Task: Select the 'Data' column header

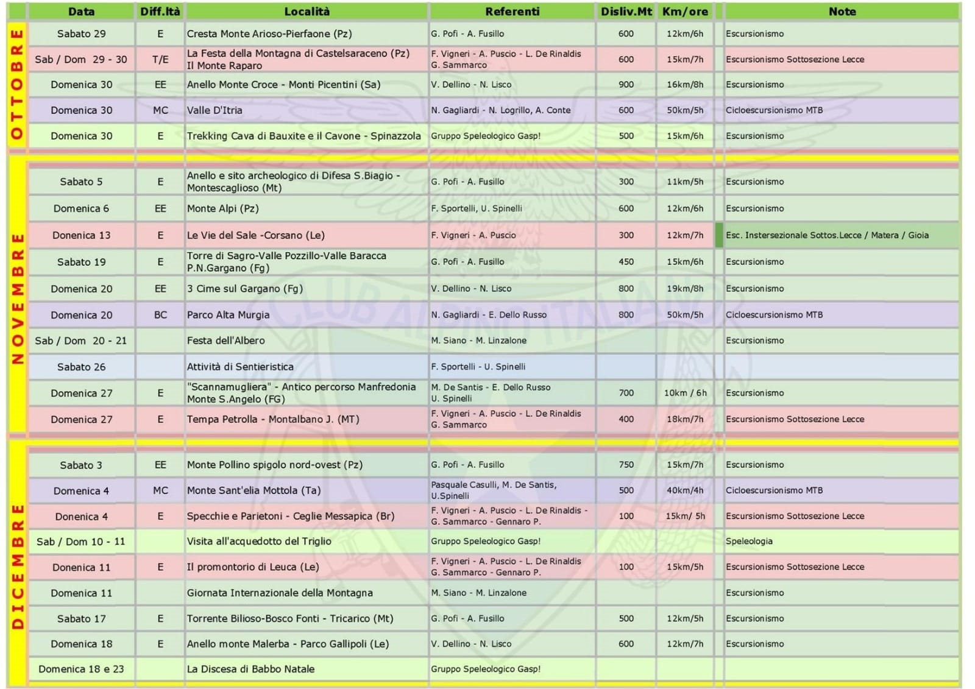Action: click(x=81, y=12)
